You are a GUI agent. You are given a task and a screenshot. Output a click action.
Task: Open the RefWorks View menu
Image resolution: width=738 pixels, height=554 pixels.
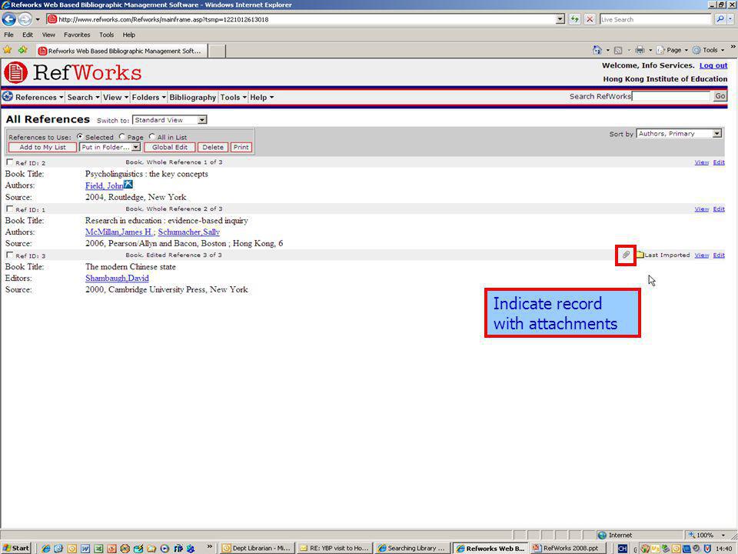click(115, 97)
